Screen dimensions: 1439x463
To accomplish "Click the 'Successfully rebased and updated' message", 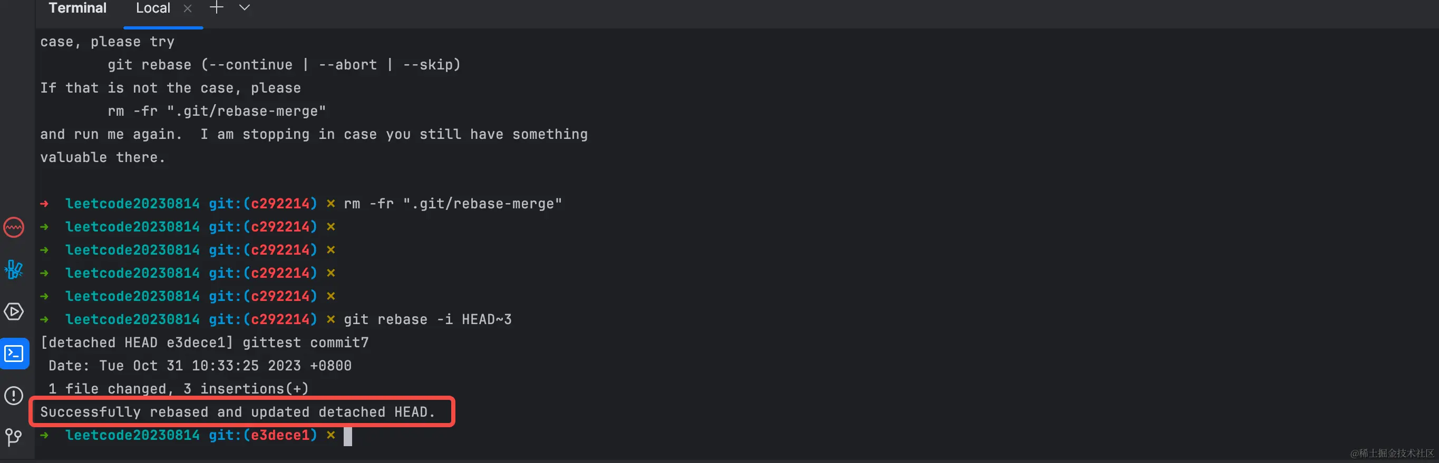I will point(237,412).
